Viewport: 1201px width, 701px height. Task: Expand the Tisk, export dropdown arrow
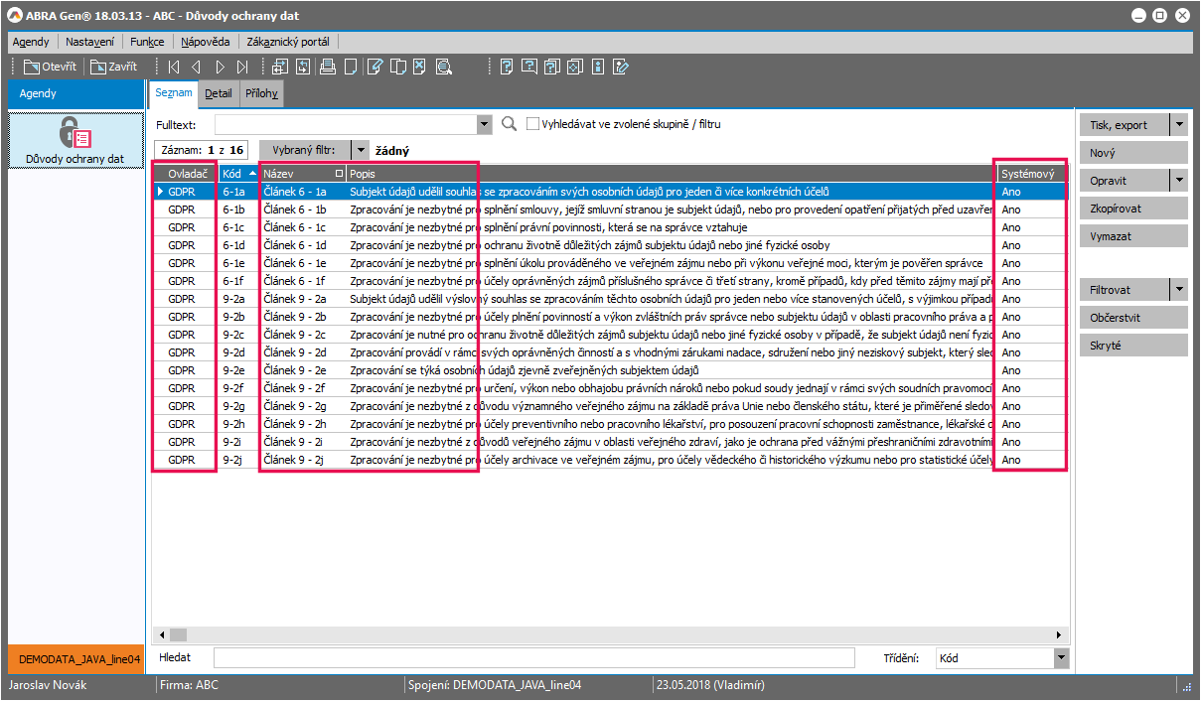tap(1178, 125)
